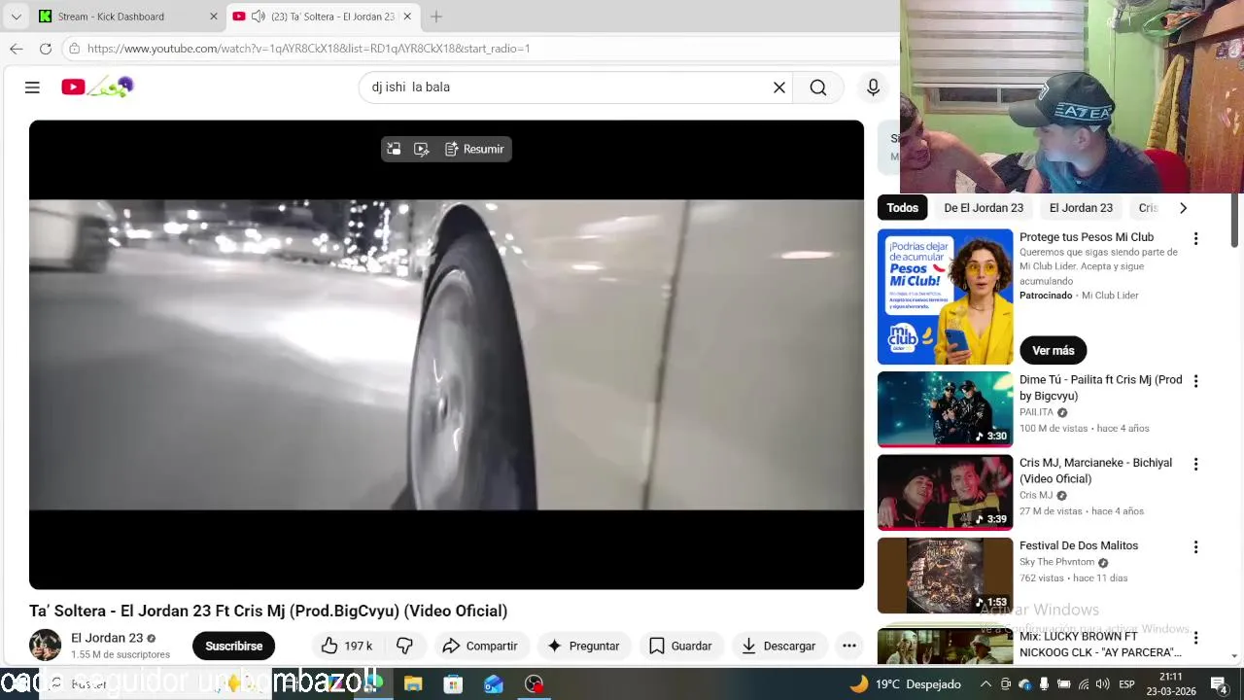Click the second overlay icon beside Resumir
1244x700 pixels.
[422, 149]
